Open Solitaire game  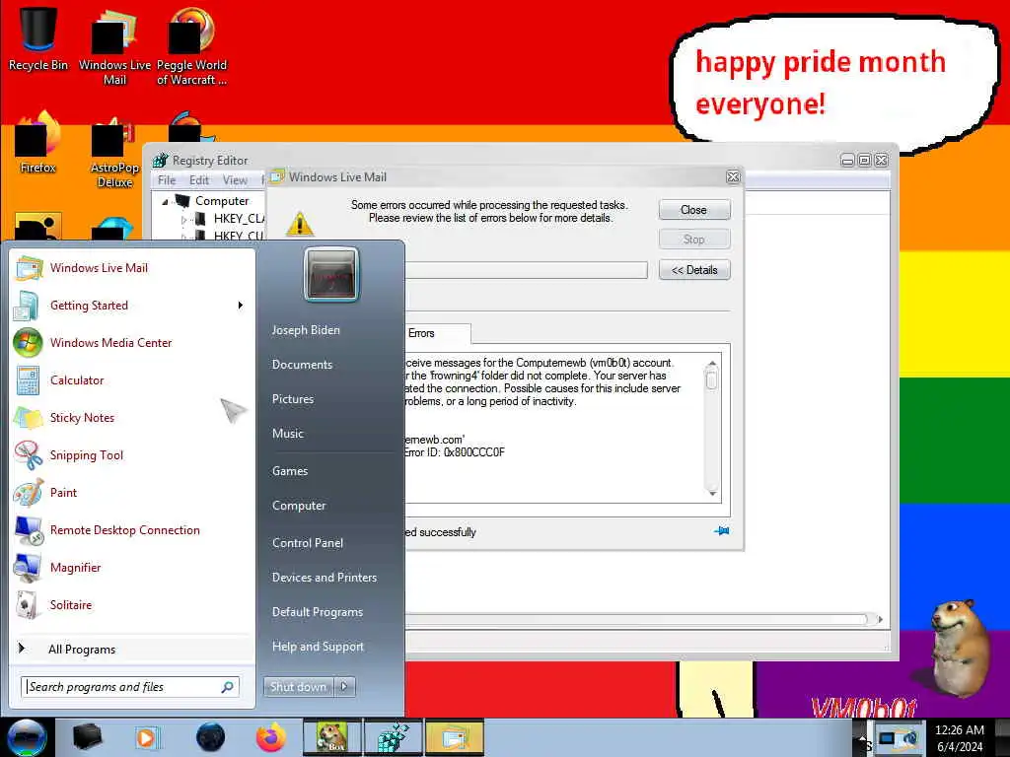tap(132, 604)
